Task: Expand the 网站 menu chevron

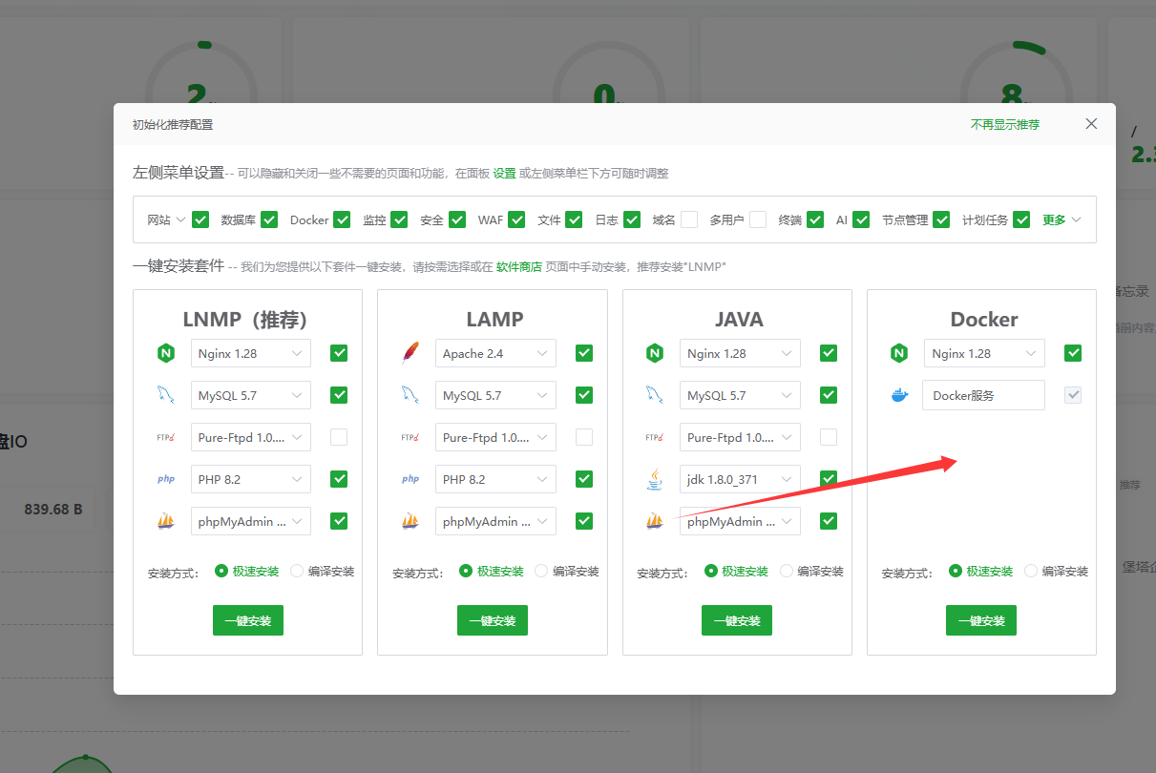Action: (x=180, y=219)
